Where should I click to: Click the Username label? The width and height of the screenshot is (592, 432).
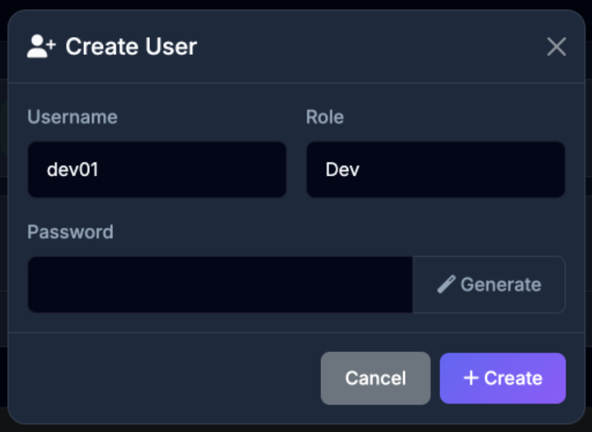tap(73, 117)
